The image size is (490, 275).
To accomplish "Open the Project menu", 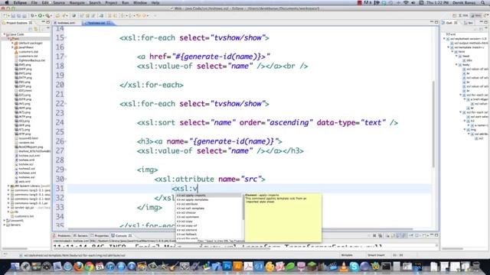I will 111,2.
